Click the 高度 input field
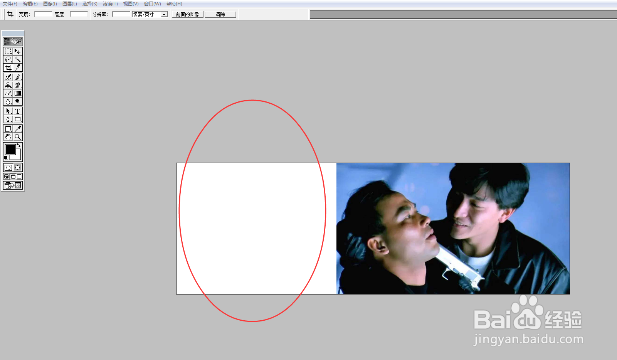 79,14
